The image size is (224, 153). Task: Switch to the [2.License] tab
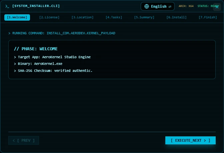49,17
